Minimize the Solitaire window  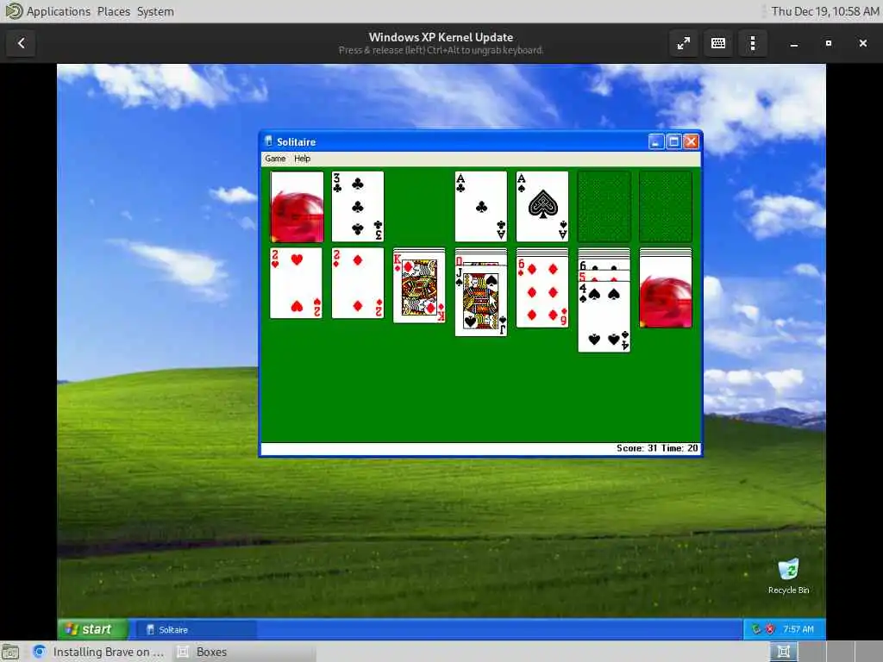pos(656,141)
